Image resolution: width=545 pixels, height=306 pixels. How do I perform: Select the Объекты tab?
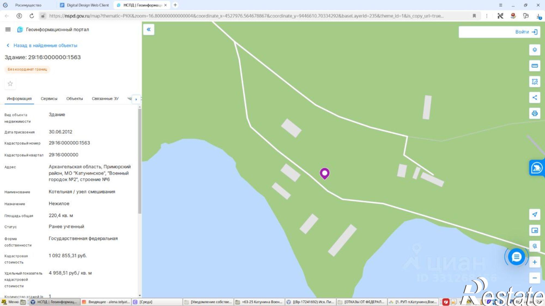pos(74,98)
